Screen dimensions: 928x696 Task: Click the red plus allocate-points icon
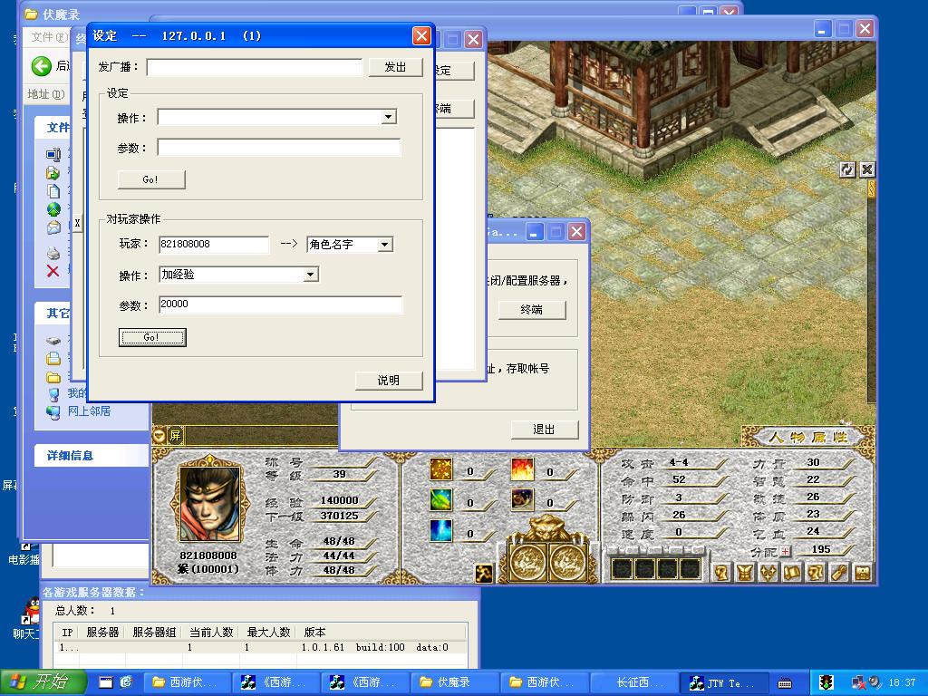785,551
